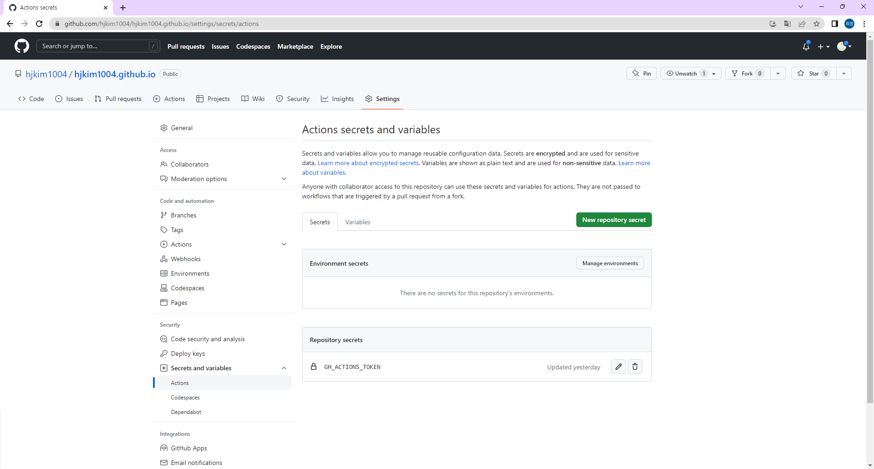Open GitHub Apps integrations settings
This screenshot has width=874, height=469.
coord(224,448)
